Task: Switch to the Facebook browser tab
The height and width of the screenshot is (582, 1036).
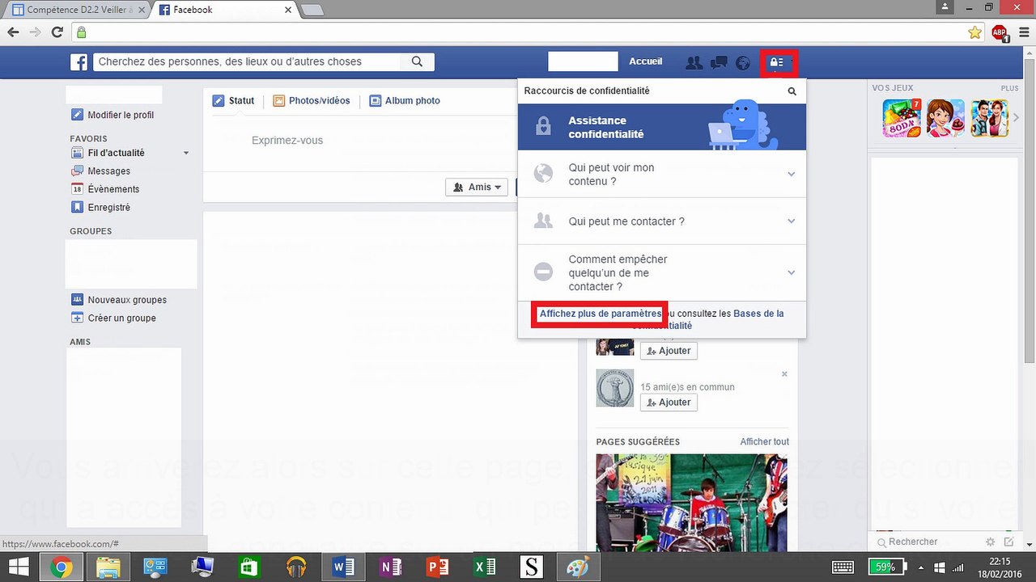Action: 225,10
